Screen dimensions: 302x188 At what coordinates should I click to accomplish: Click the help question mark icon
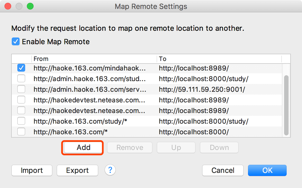click(110, 170)
